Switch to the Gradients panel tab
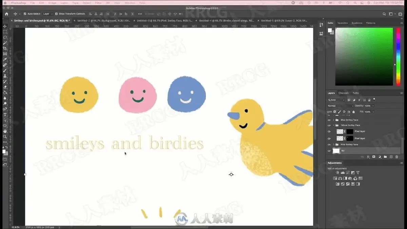The width and height of the screenshot is (407, 229). (357, 23)
